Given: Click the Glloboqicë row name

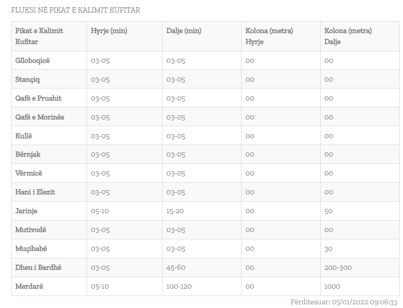Looking at the screenshot, I should point(32,61).
